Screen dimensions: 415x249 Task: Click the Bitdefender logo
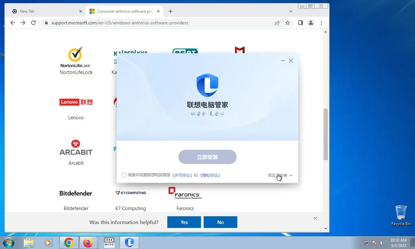pos(76,193)
